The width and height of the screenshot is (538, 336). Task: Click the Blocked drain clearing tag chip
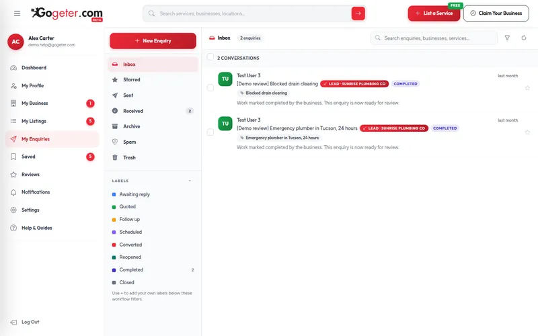click(264, 93)
